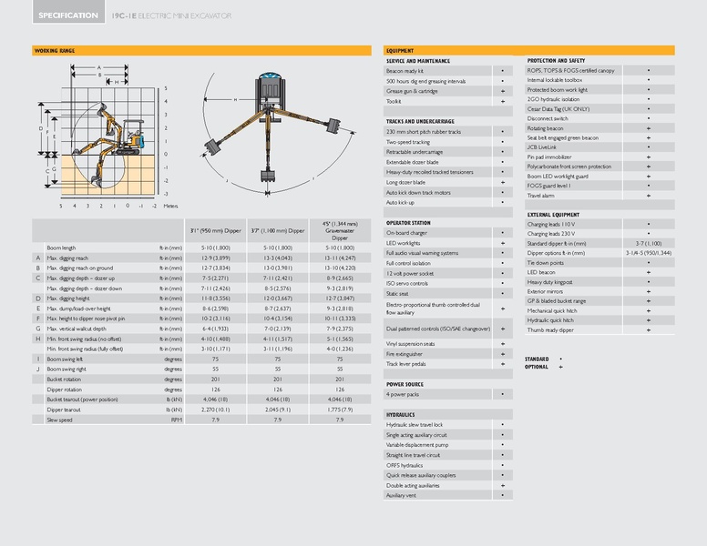The height and width of the screenshot is (546, 707).
Task: Click the Cesar Data Tag (UK ONLY) entry
Action: point(558,109)
